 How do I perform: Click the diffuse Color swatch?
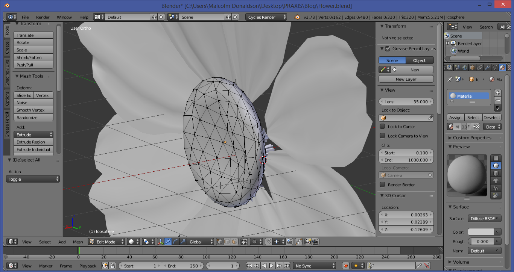(x=481, y=232)
